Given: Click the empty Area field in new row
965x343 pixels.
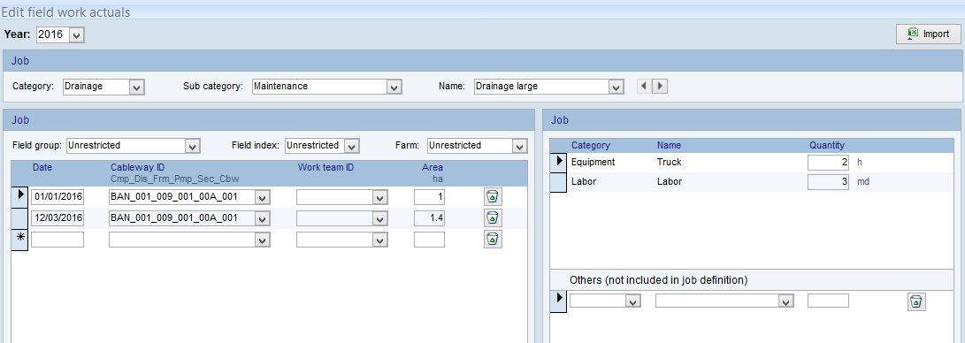Looking at the screenshot, I should pos(430,240).
